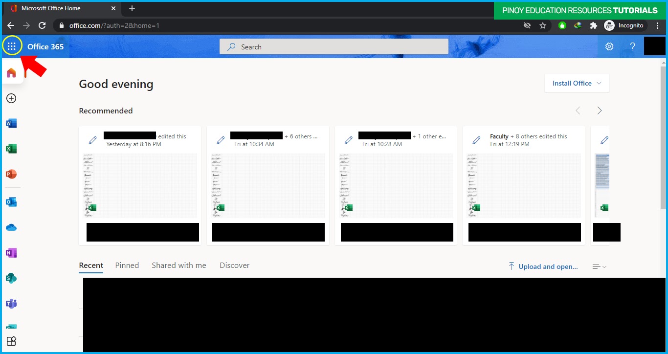This screenshot has height=354, width=668.
Task: Show next recommended documents
Action: (600, 111)
